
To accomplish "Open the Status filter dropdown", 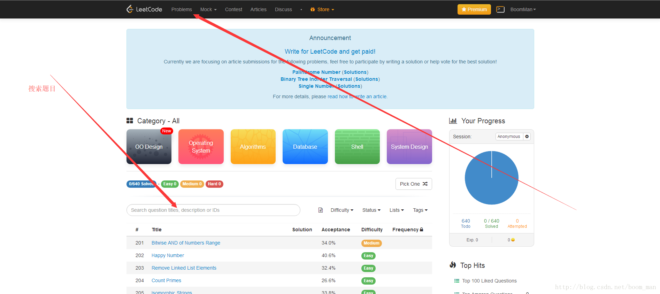I will [x=371, y=210].
